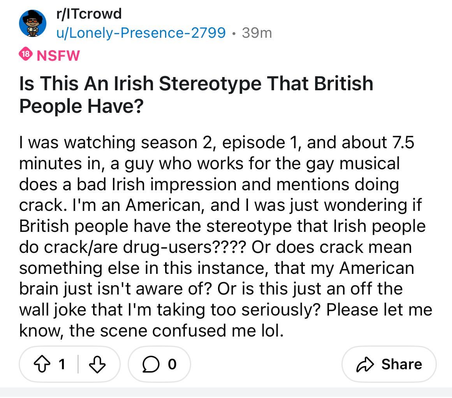Open comments via the speech bubble icon
This screenshot has height=398, width=452.
click(x=150, y=364)
